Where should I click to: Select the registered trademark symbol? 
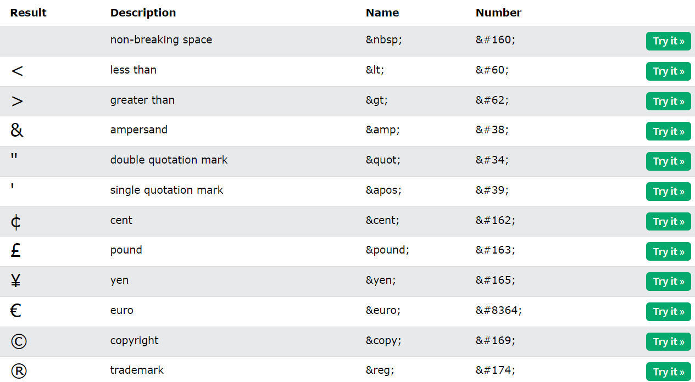tap(18, 372)
